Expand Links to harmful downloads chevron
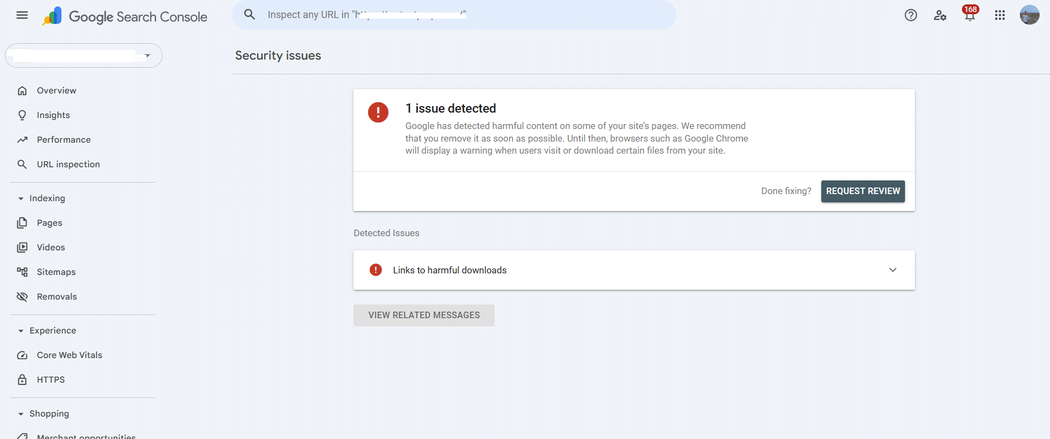Image resolution: width=1050 pixels, height=439 pixels. pos(893,270)
